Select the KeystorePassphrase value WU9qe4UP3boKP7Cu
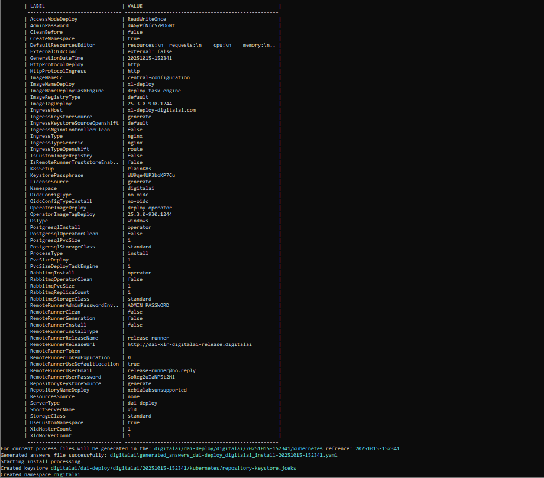 pos(151,175)
